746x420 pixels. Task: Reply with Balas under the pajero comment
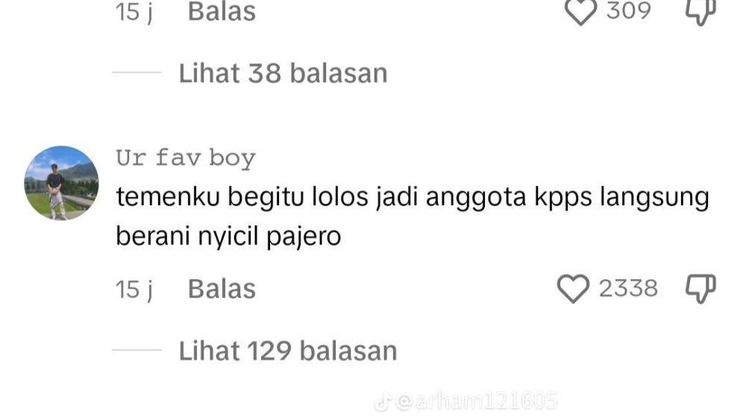222,289
